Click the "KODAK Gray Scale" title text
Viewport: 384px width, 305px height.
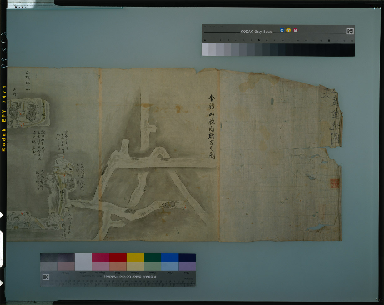(256, 32)
